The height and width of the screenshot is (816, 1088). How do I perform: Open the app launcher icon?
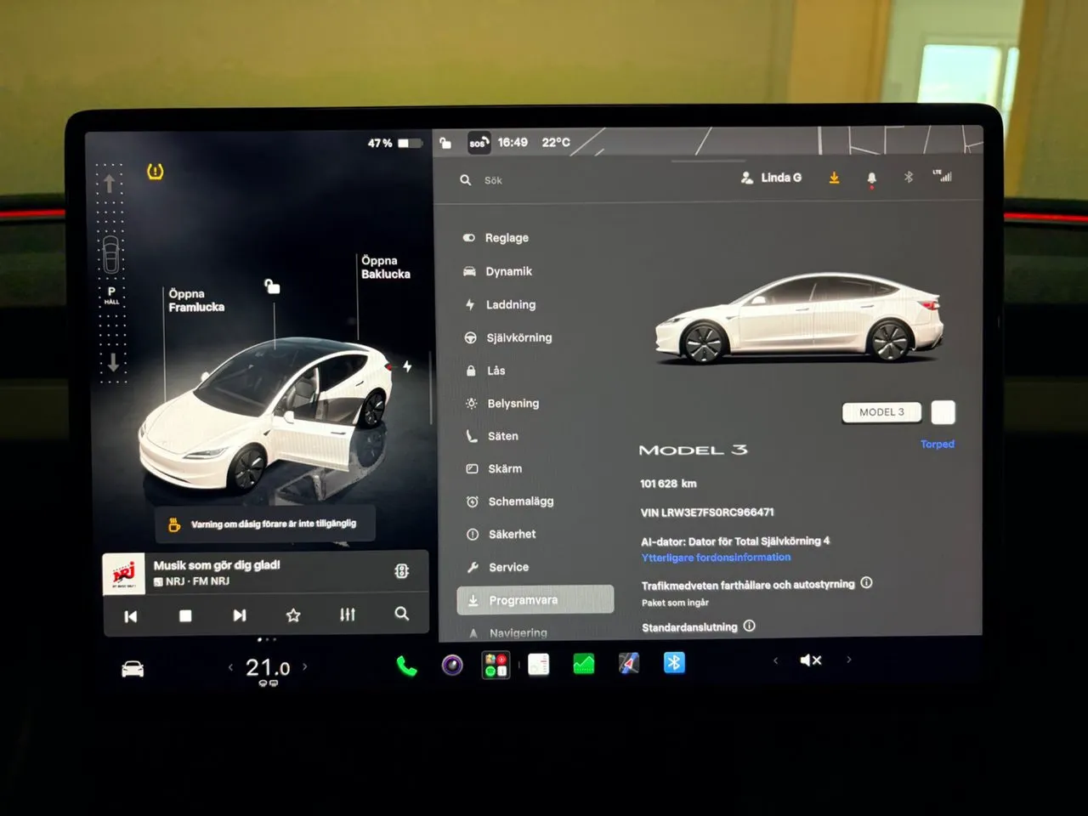[x=496, y=665]
